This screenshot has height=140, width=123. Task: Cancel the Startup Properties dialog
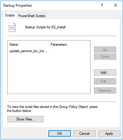point(84,134)
